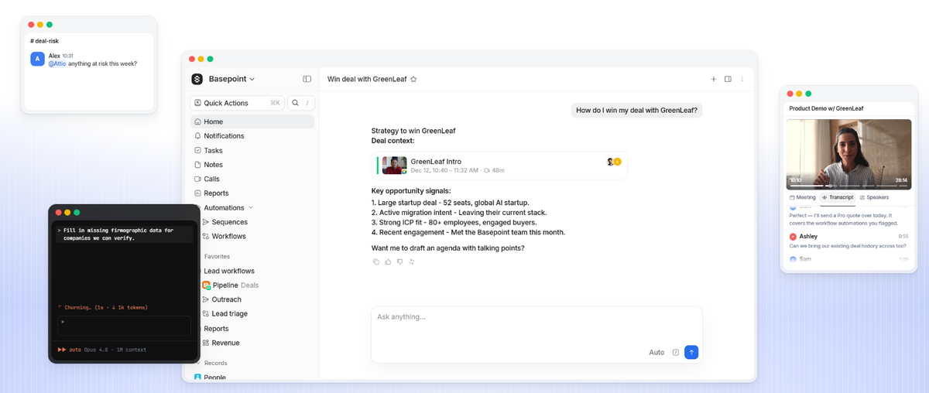Viewport: 929px width, 393px height.
Task: Open the Auto model selector
Action: tap(656, 352)
